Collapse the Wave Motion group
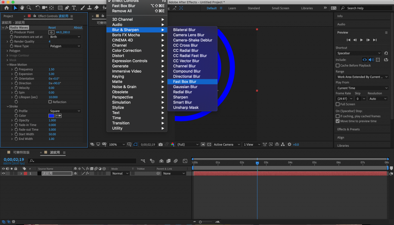Viewport: 394px width, 225px height. (x=8, y=64)
